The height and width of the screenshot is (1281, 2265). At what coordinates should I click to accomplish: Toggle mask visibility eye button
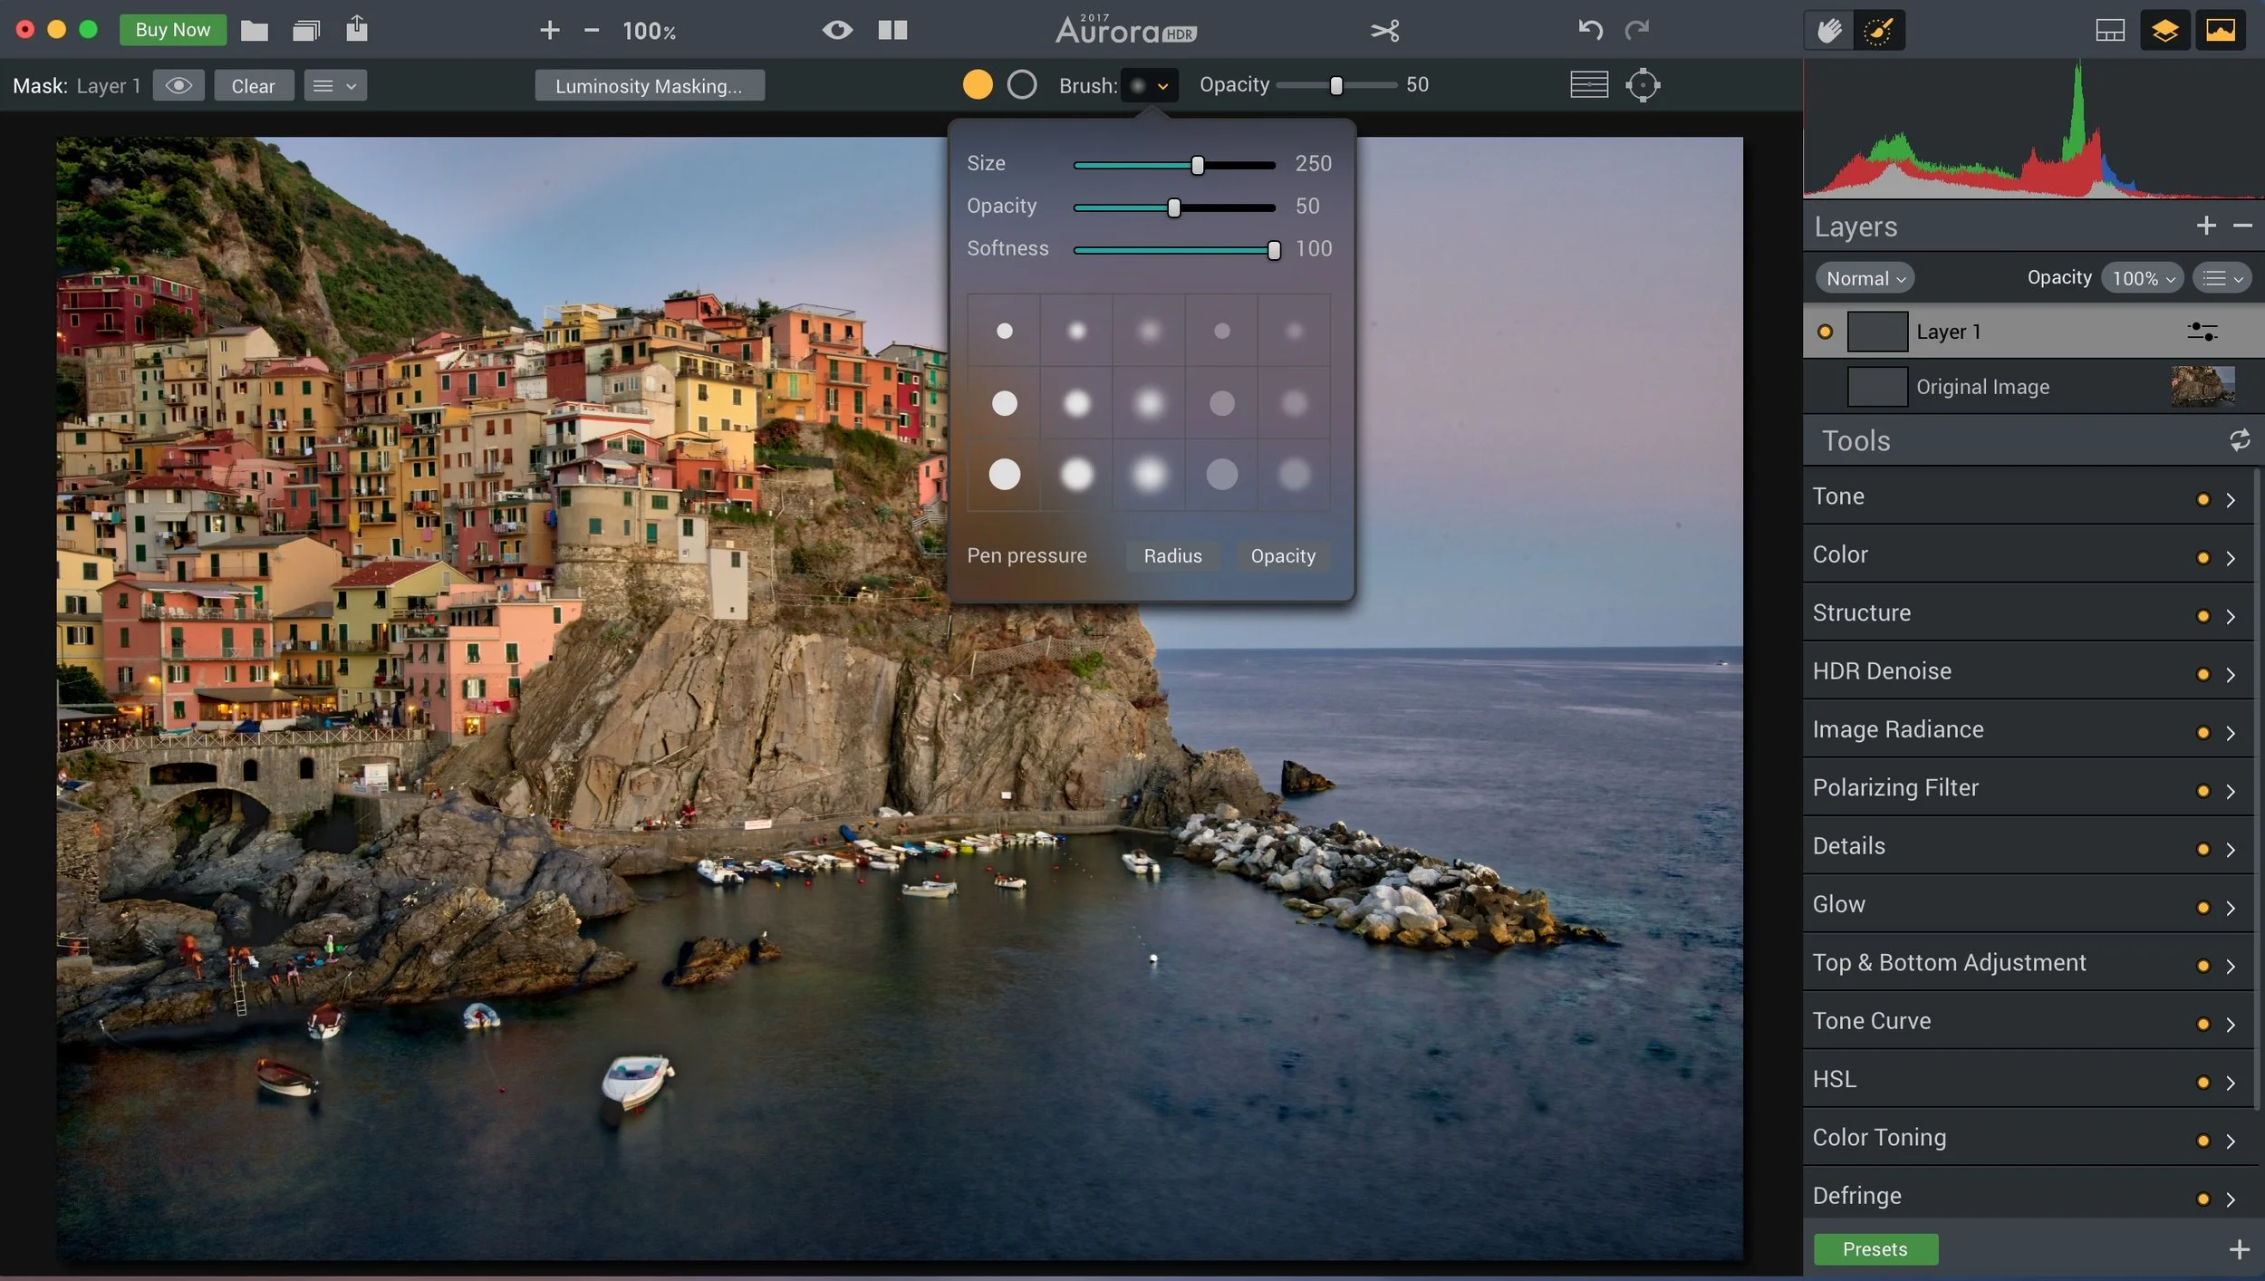click(178, 86)
